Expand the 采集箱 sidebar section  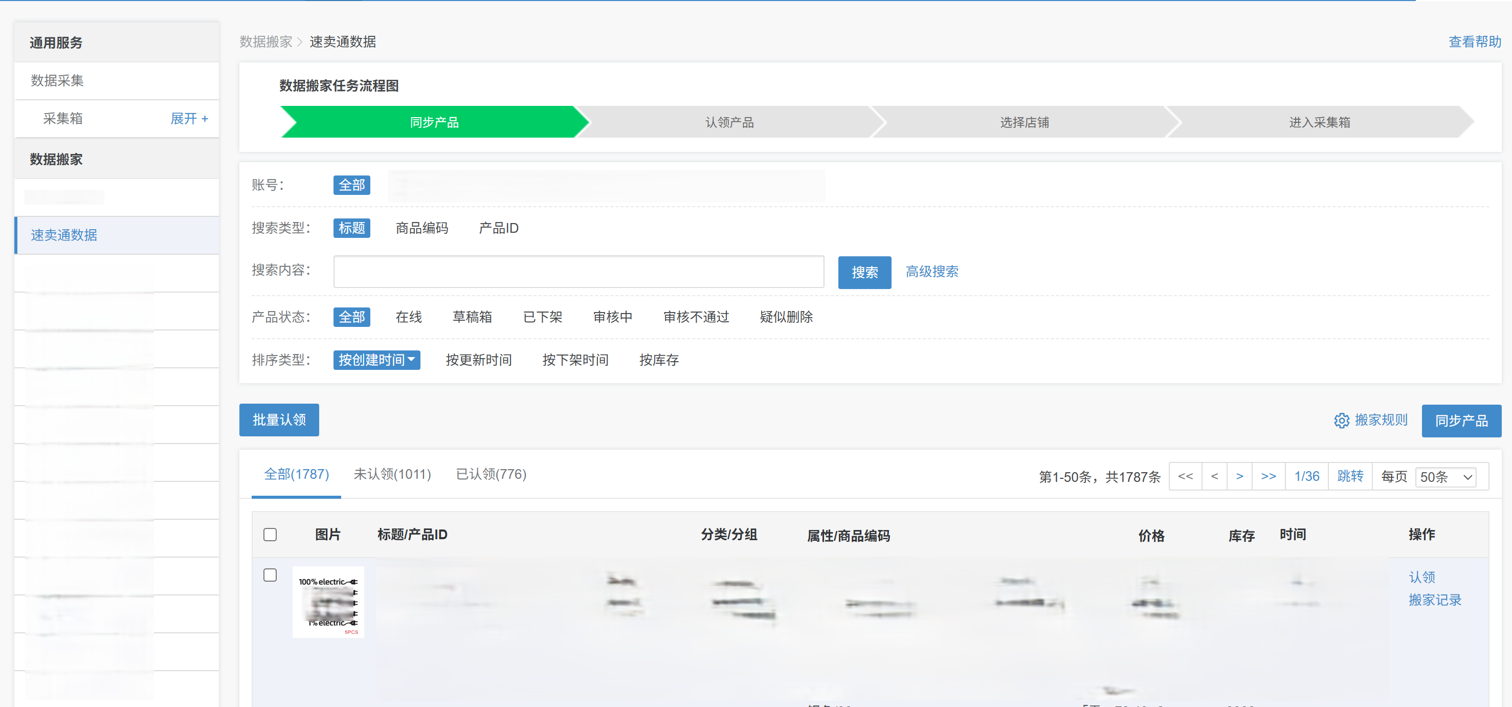[x=189, y=119]
